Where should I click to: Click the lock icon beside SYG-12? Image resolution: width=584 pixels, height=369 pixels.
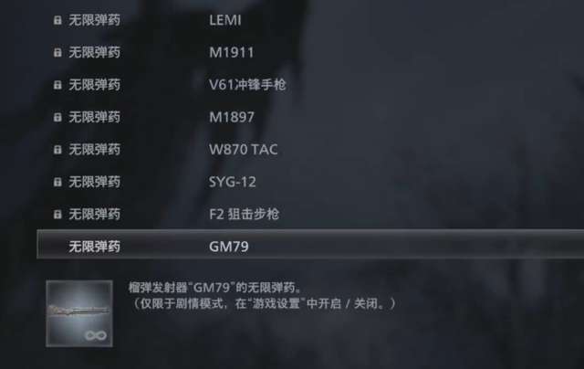[57, 182]
